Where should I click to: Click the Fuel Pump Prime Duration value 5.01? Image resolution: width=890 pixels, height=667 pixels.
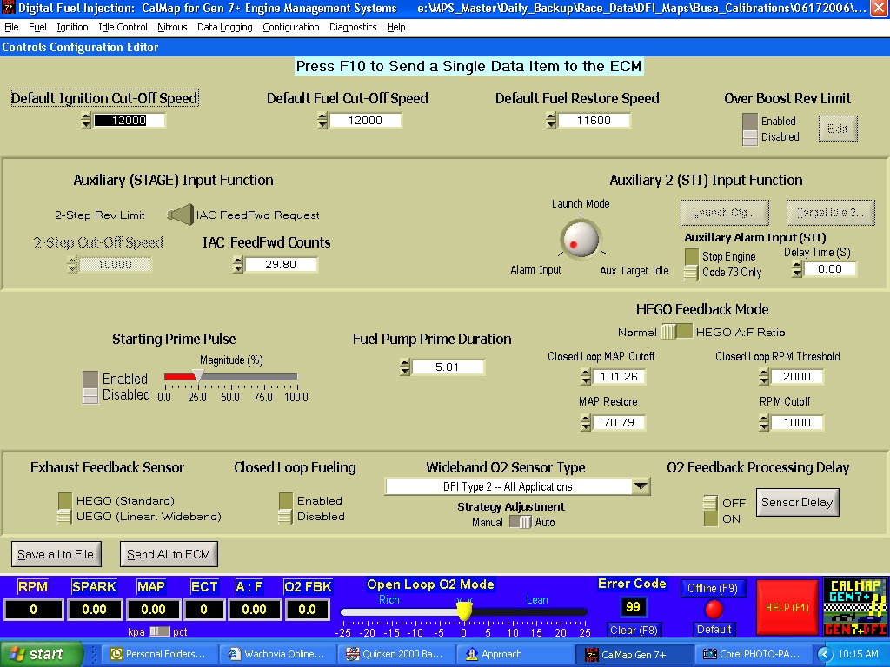(x=448, y=367)
